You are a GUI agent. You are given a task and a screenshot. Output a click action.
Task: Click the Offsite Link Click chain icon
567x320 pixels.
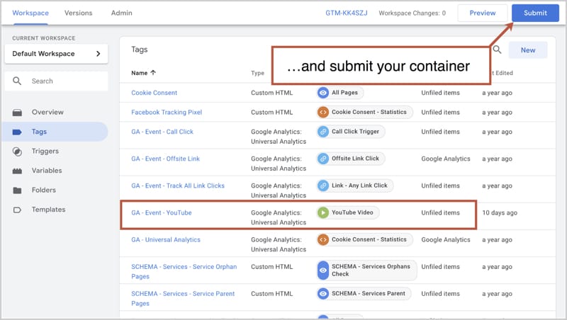pos(323,159)
